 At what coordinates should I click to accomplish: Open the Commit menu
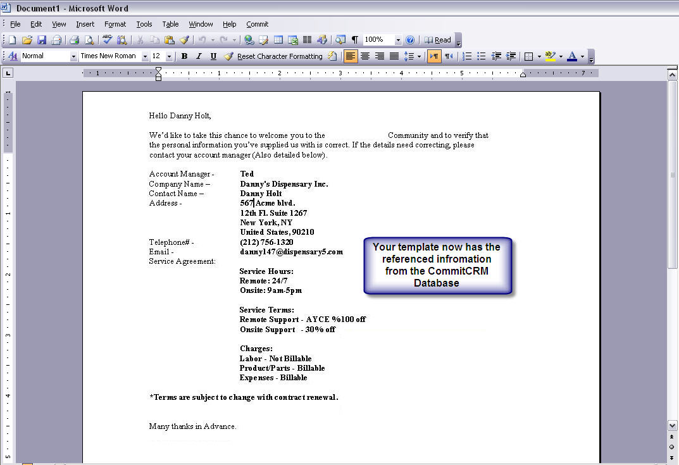[x=257, y=24]
